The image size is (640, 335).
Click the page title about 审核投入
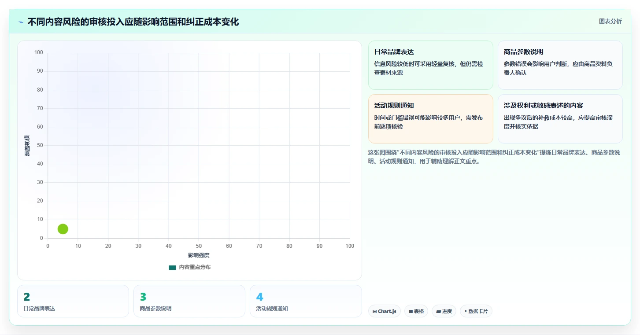tap(133, 22)
